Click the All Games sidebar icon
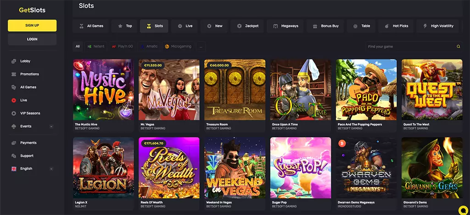470x215 pixels. (13, 87)
